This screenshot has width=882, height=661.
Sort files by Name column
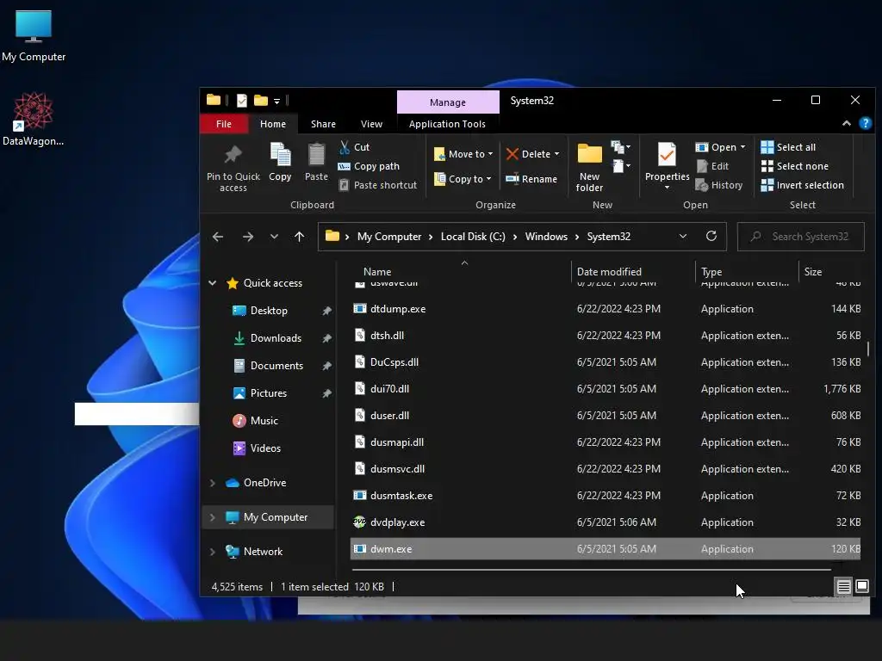pos(377,271)
